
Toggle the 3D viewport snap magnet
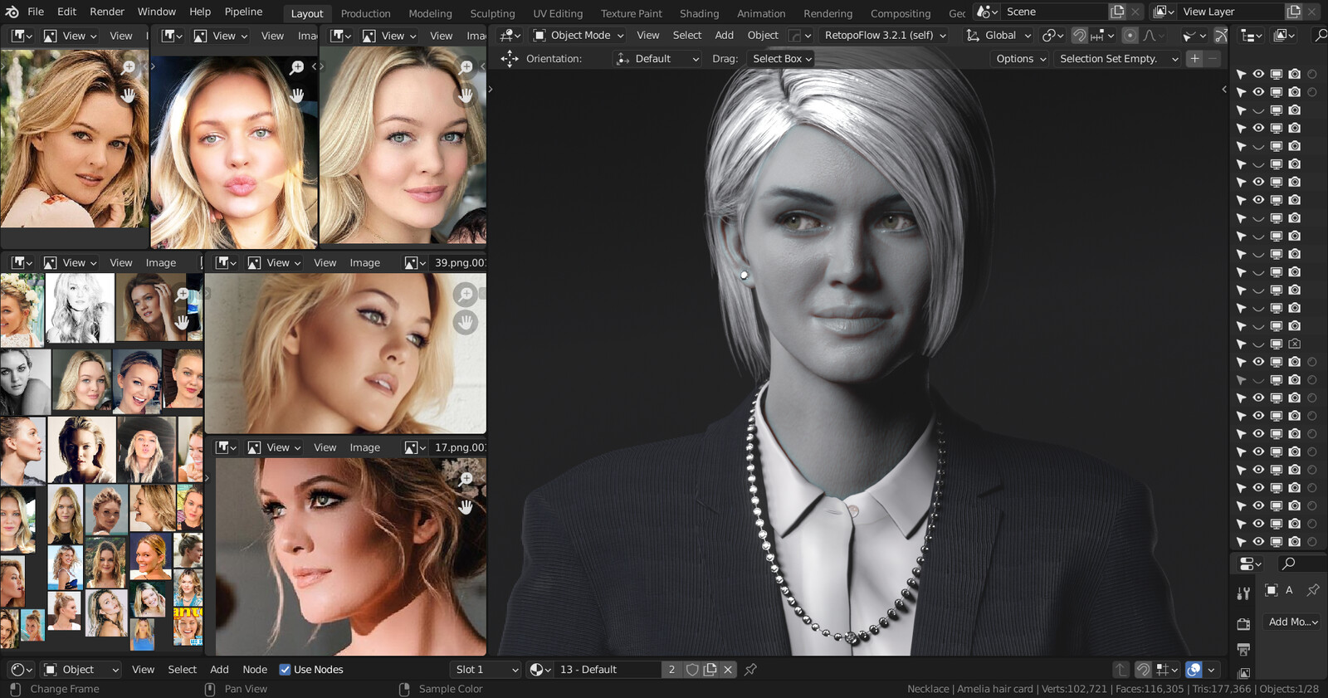[x=1079, y=36]
